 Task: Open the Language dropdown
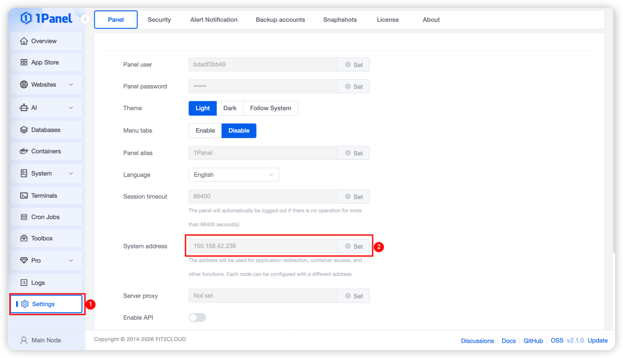tap(234, 175)
